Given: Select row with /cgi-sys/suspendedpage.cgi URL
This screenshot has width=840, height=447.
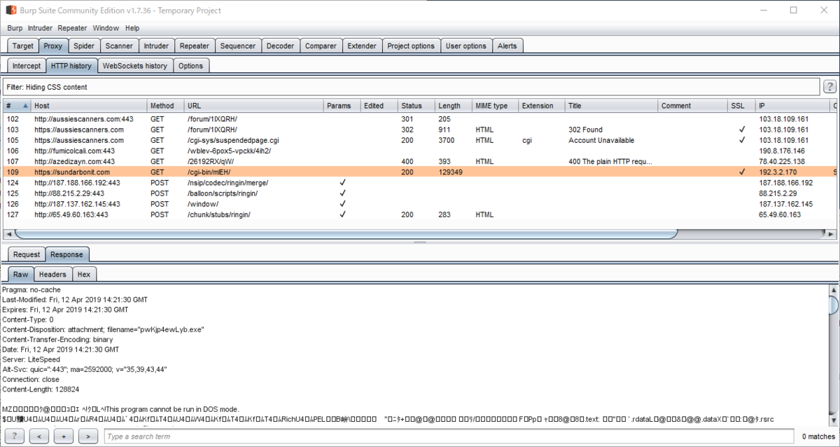Looking at the screenshot, I should point(420,140).
